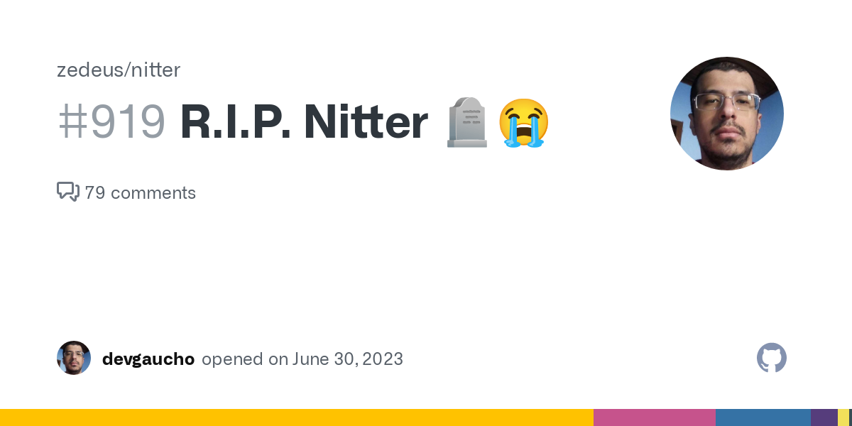
Task: Click the devgaucho username
Action: tap(148, 359)
